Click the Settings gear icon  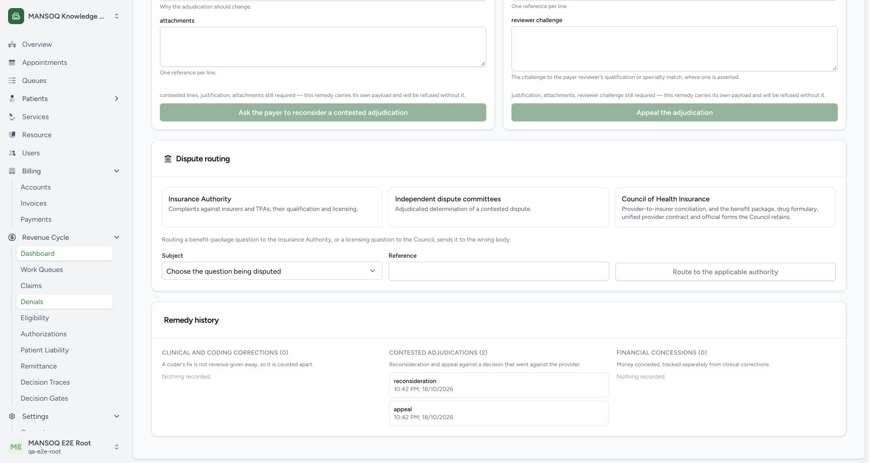12,416
